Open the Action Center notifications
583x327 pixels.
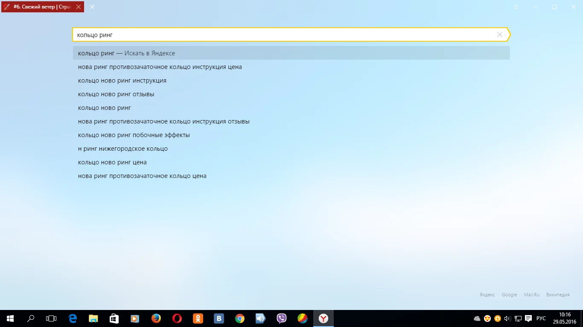[x=528, y=318]
